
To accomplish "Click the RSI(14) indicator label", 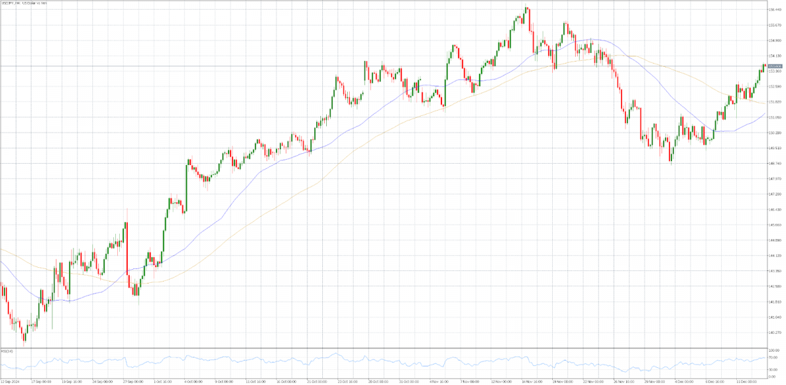I will point(8,350).
